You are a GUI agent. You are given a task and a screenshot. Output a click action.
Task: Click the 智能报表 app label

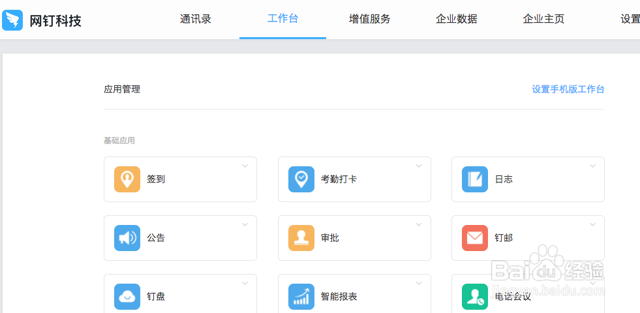click(339, 297)
